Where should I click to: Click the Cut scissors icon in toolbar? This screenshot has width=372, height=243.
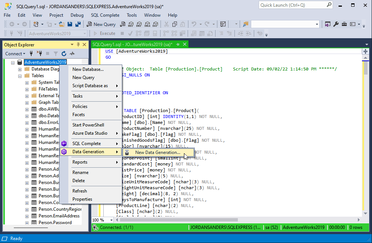click(x=166, y=24)
